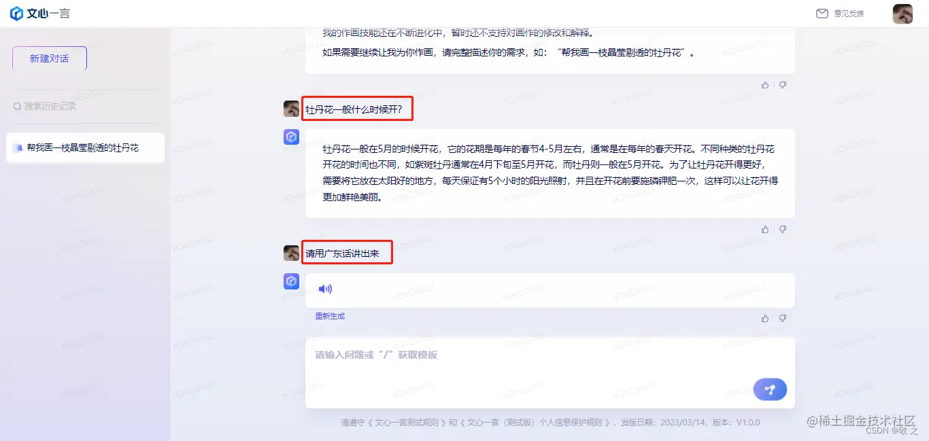
Task: Play the Cantonese audio speaker icon
Action: (325, 289)
